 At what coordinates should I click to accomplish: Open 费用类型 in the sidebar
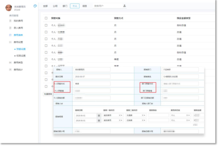18,62
